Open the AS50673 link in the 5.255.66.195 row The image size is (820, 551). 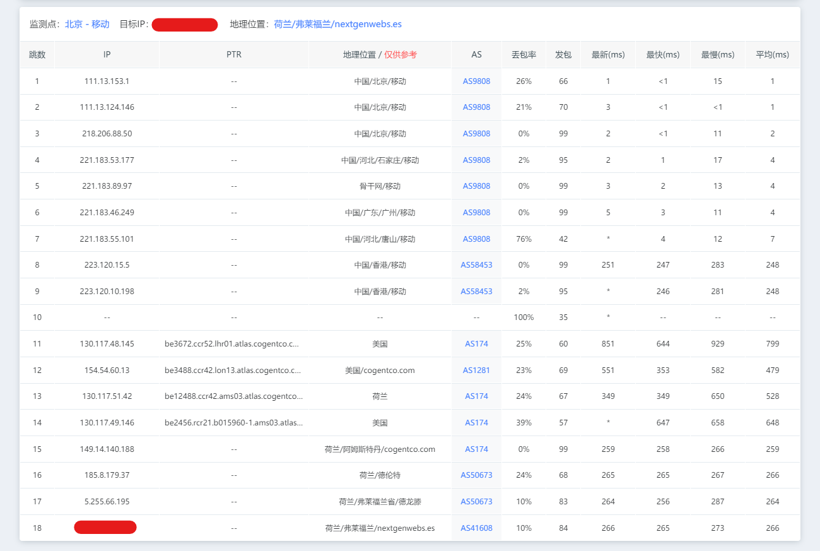click(476, 502)
